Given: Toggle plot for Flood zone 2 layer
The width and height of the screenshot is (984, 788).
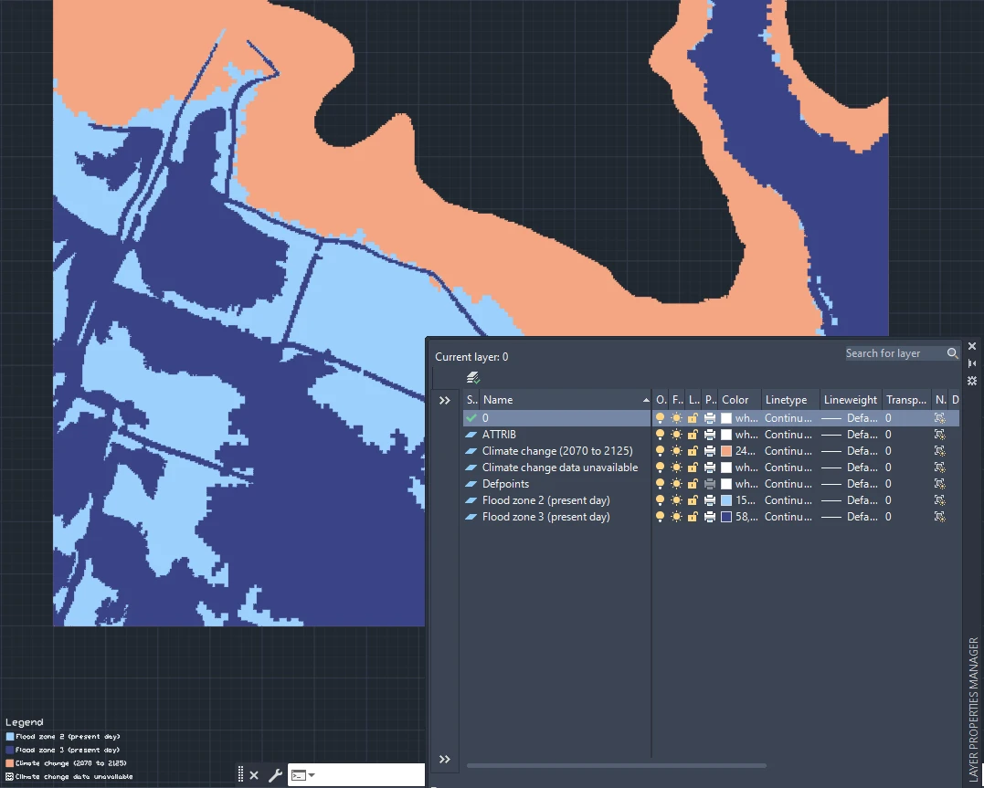Looking at the screenshot, I should point(710,500).
